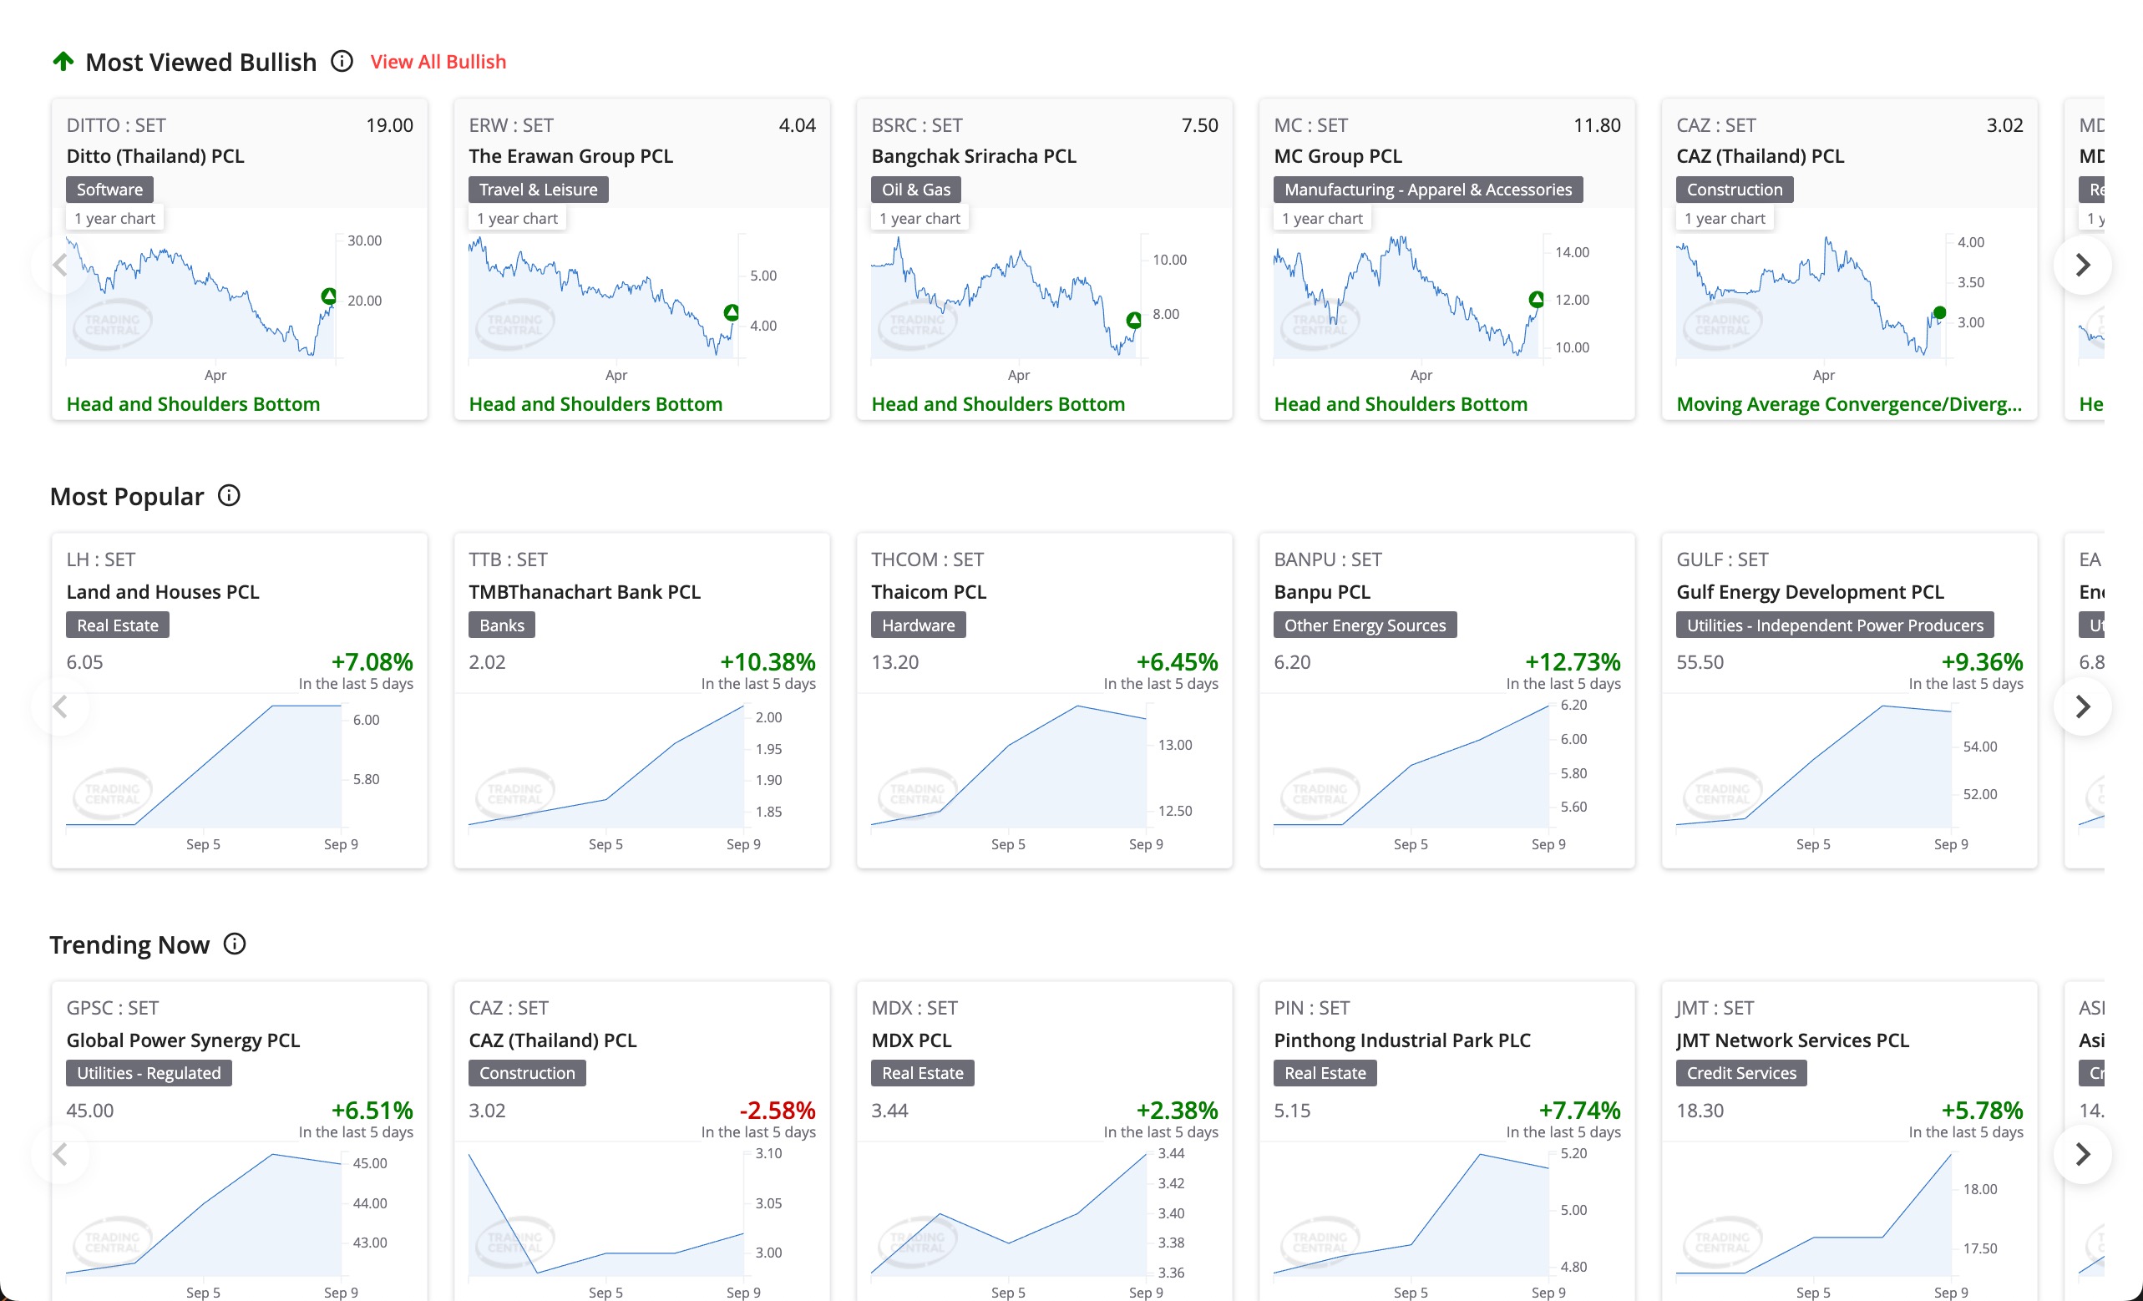2143x1301 pixels.
Task: Click Head and Shoulders Bottom on DITTO card
Action: pyautogui.click(x=193, y=403)
